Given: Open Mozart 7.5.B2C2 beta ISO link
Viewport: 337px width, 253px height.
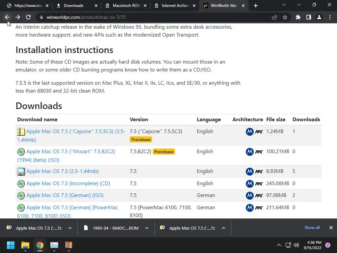Looking at the screenshot, I should coord(66,155).
